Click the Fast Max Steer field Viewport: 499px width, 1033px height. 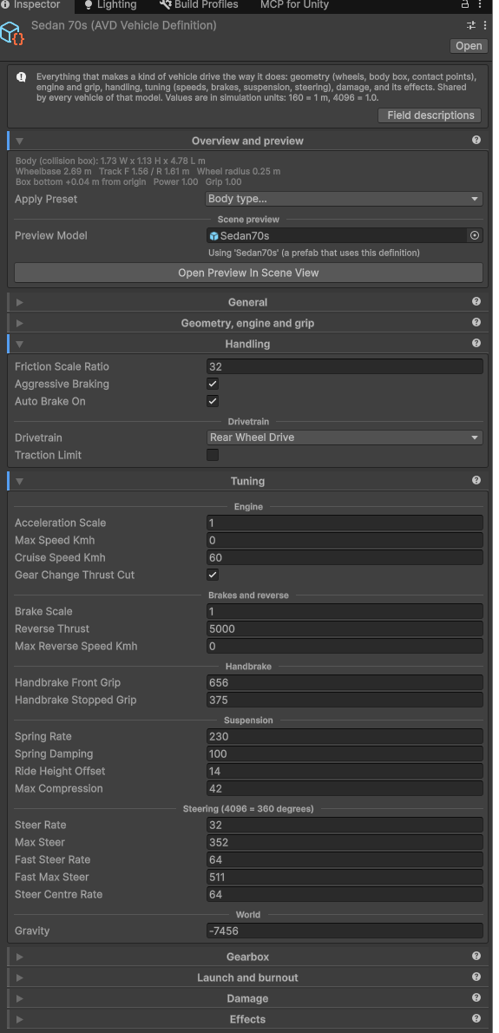[x=345, y=878]
